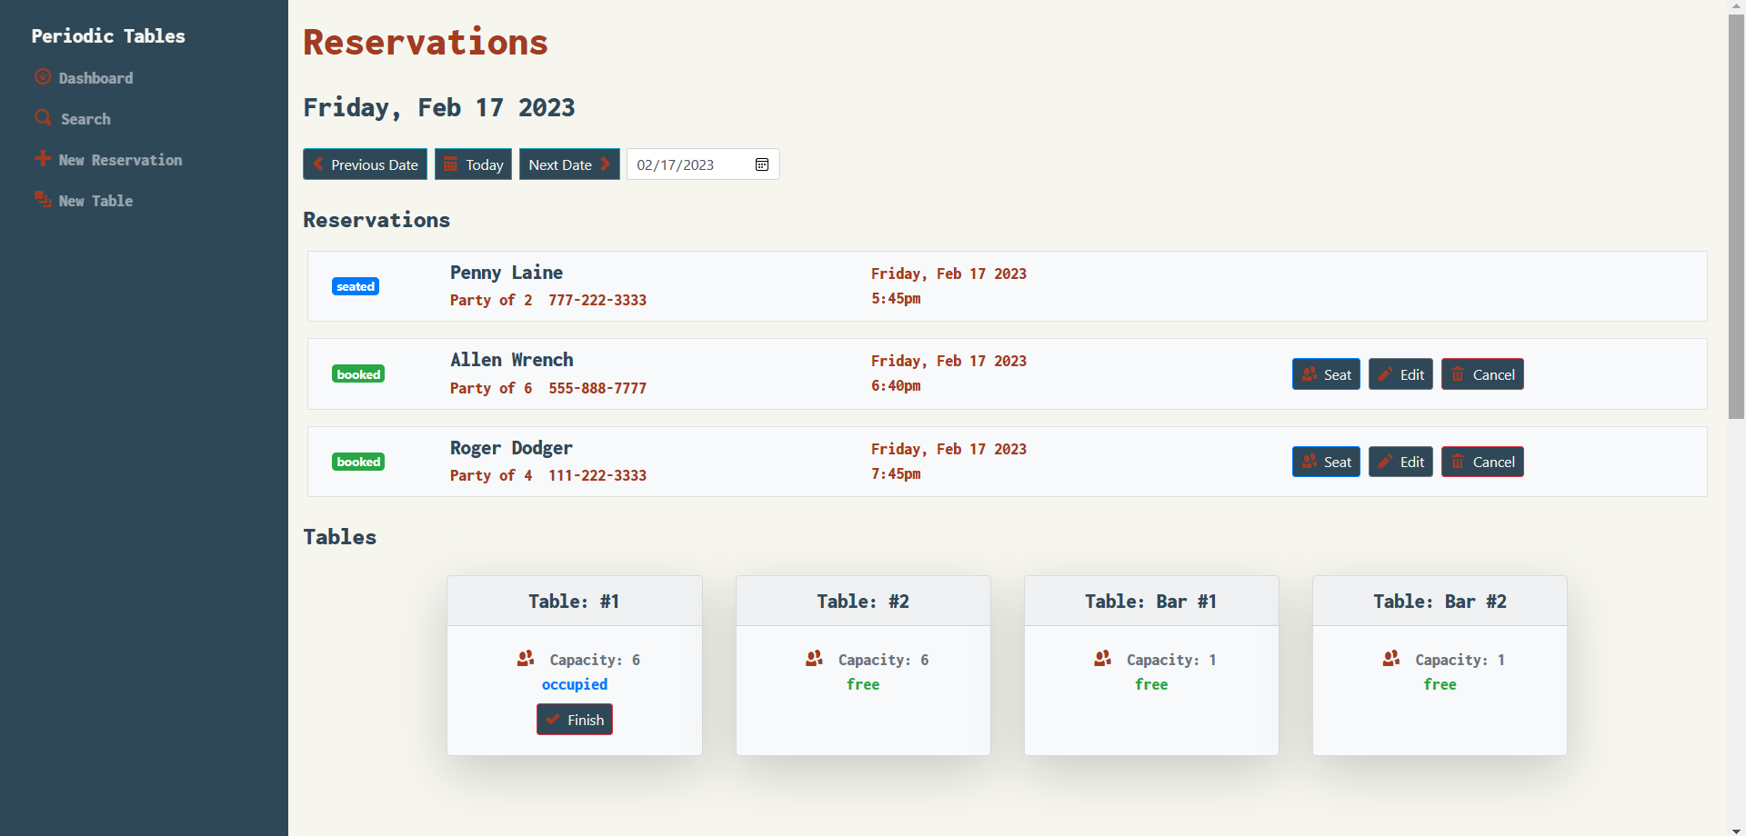Click the booked badge on Allen Wrench's reservation
The width and height of the screenshot is (1746, 836).
(x=357, y=373)
